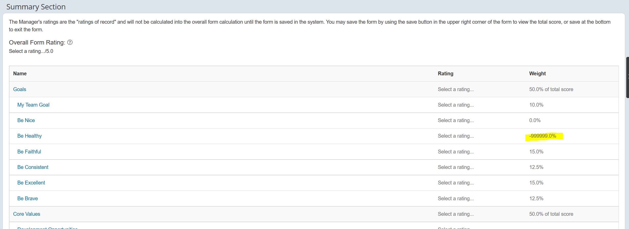Open the Goals section link
Viewport: 629px width, 229px height.
click(x=20, y=89)
